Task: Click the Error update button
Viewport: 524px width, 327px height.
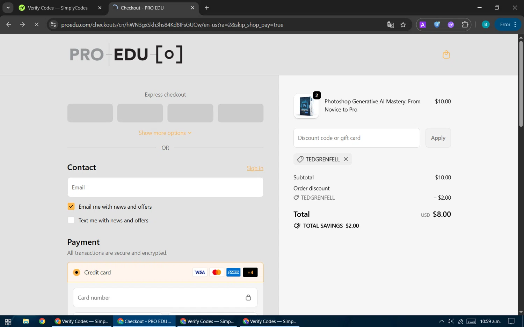Action: tap(508, 24)
